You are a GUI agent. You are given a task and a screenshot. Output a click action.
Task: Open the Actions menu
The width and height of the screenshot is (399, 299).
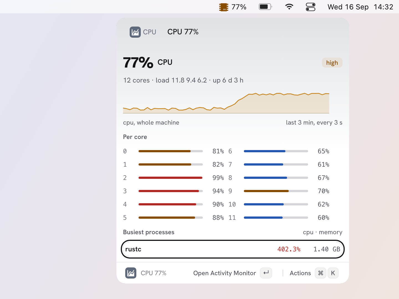pyautogui.click(x=300, y=273)
